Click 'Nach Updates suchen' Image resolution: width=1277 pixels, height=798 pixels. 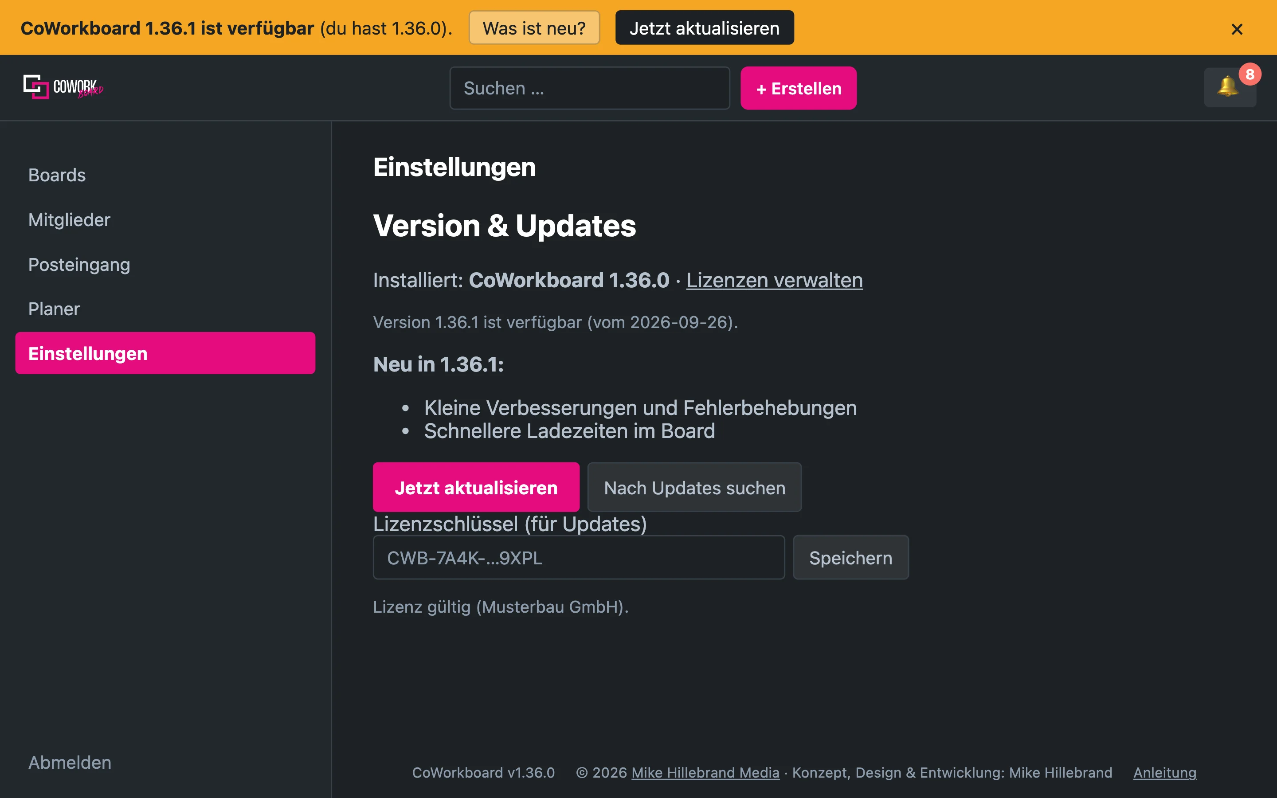694,487
